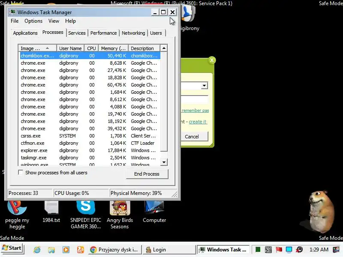Select the taskmgr.exe process row
The image size is (343, 257).
[x=90, y=158]
